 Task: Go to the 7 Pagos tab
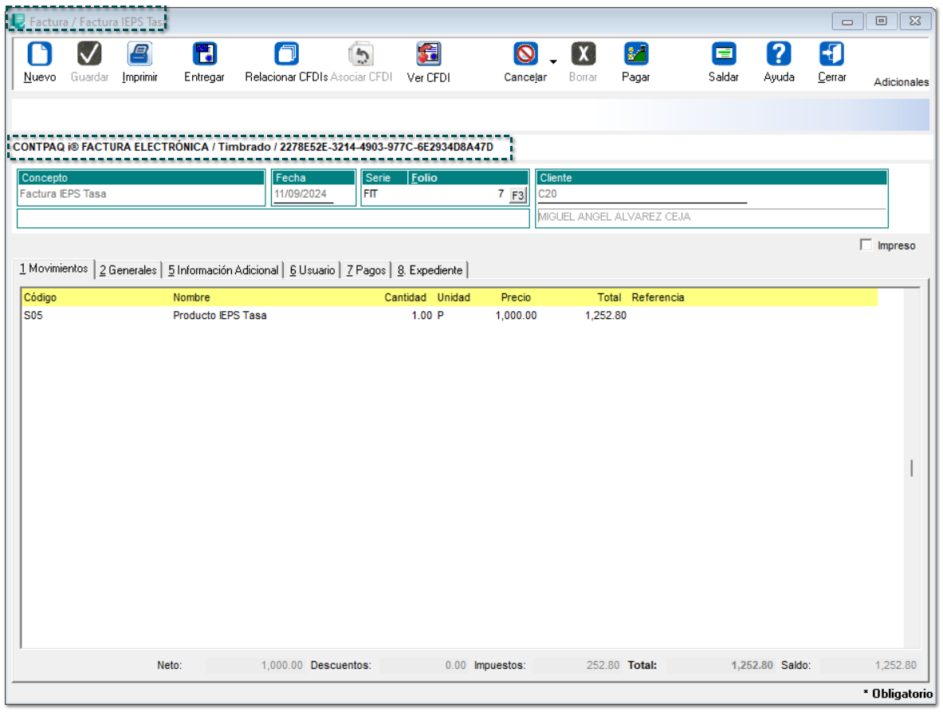coord(366,270)
